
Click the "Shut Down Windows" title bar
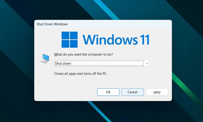103,24
